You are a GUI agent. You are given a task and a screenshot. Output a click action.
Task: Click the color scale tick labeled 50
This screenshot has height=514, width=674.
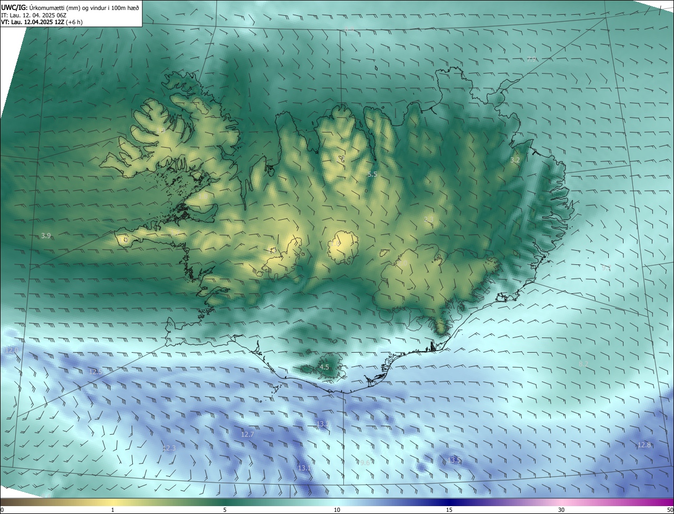pos(670,510)
